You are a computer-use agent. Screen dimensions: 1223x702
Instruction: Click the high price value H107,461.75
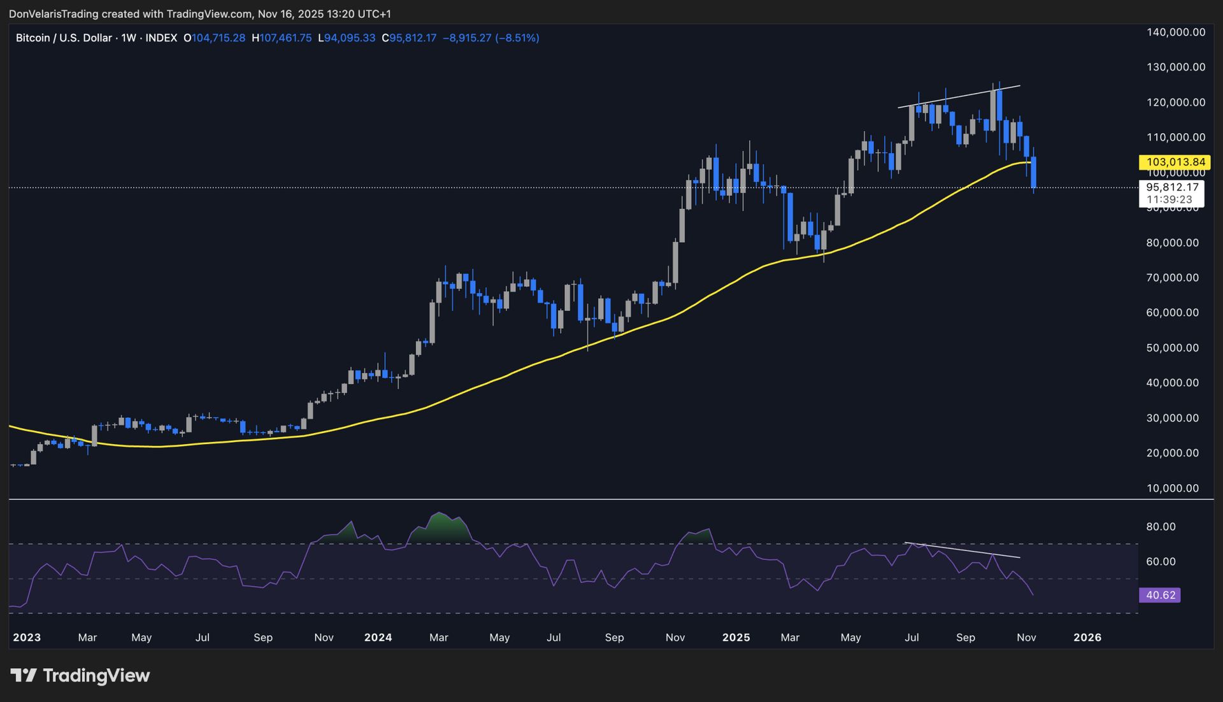282,38
